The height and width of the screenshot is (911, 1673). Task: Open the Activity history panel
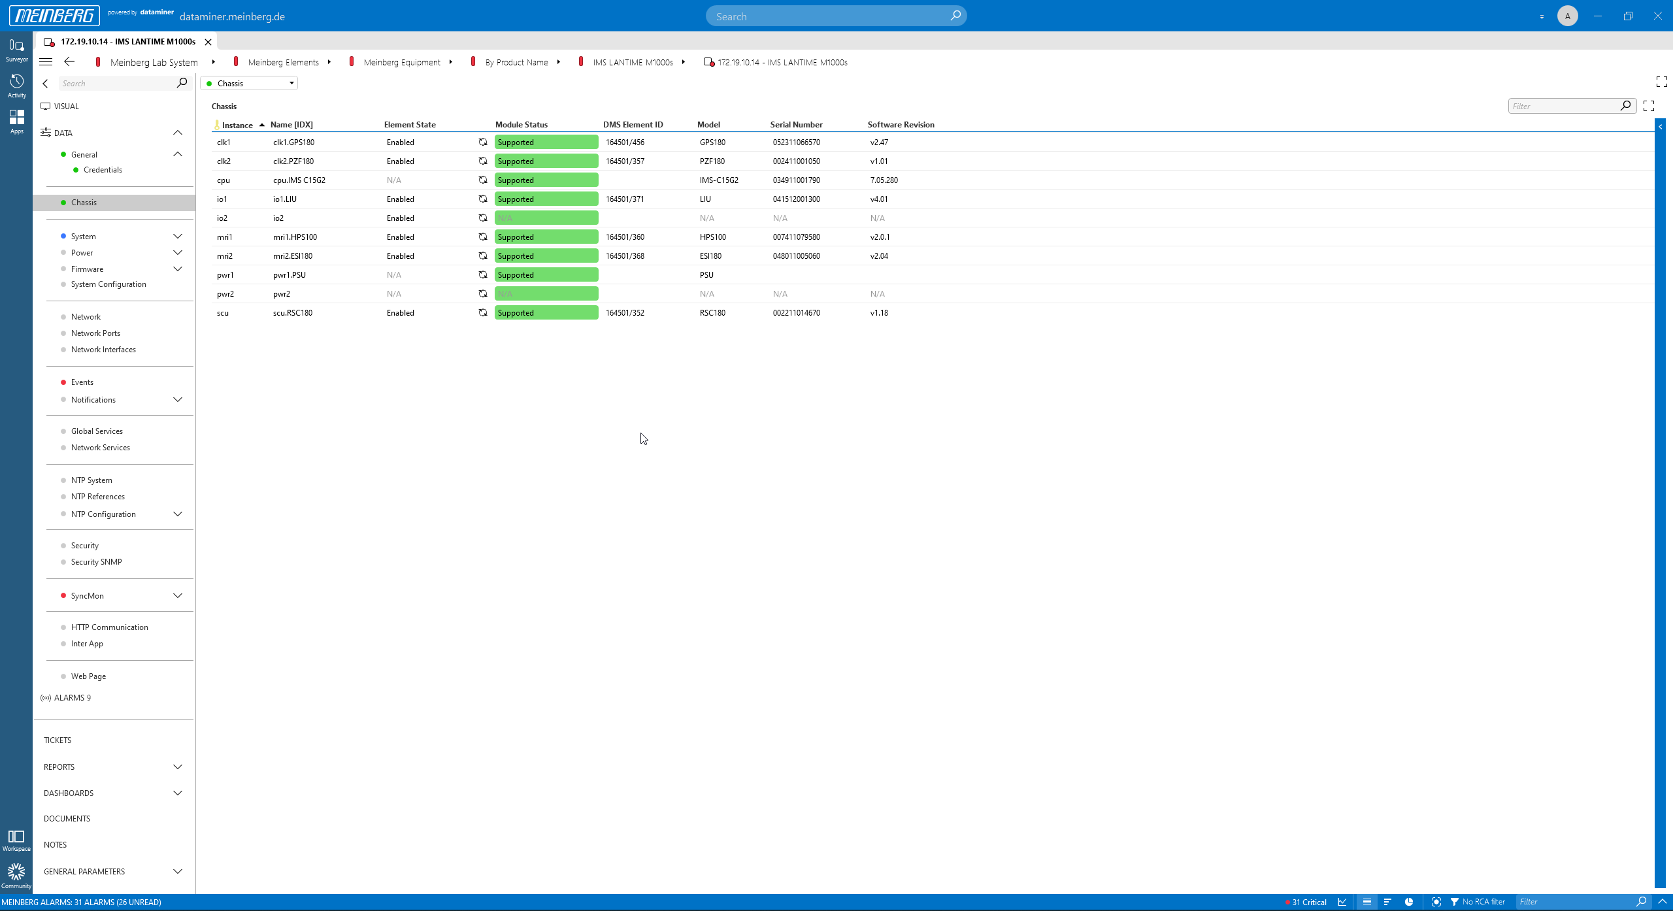click(x=16, y=86)
